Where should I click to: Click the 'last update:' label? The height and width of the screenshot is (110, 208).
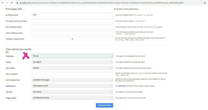pyautogui.click(x=10, y=68)
